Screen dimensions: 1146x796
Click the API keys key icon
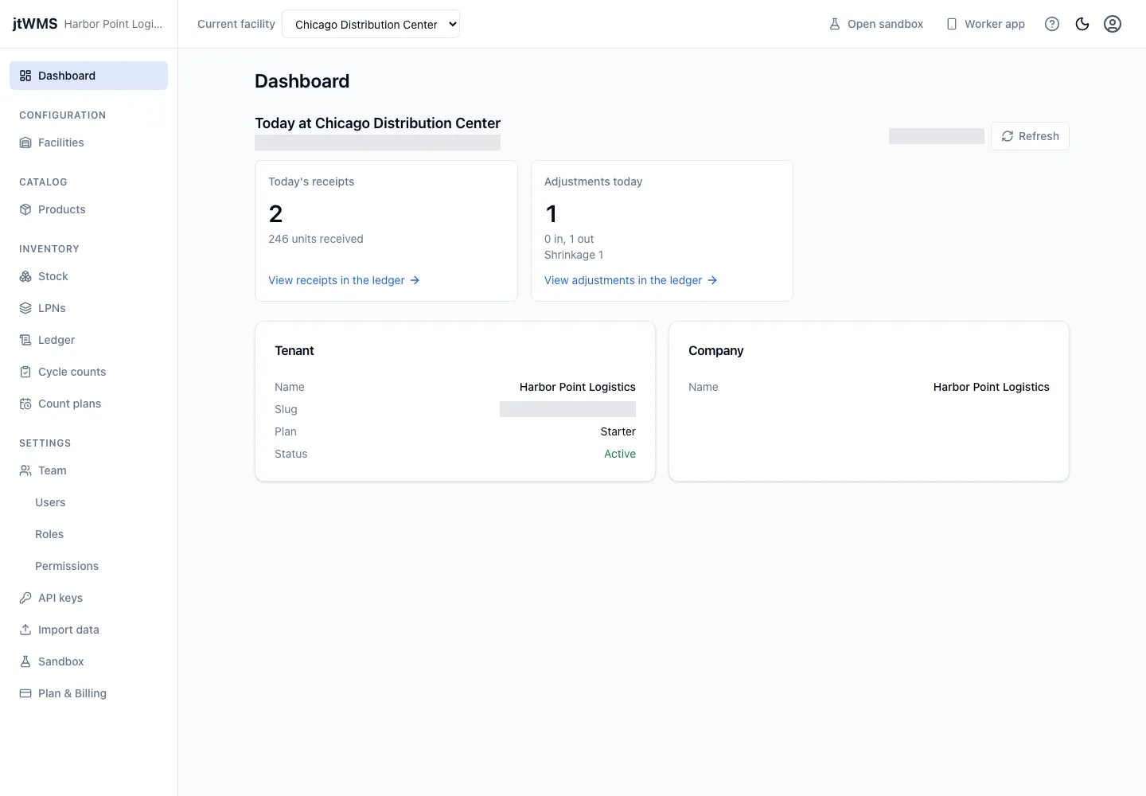[x=25, y=598]
